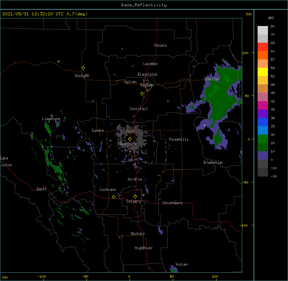
Task: Select the bright green 30-20 dBZ legend color
Action: (x=263, y=139)
